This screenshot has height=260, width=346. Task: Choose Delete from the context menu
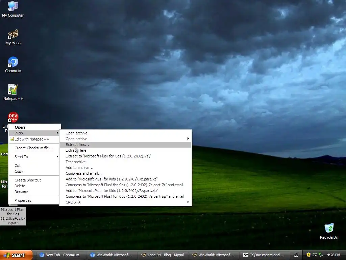pos(34,186)
